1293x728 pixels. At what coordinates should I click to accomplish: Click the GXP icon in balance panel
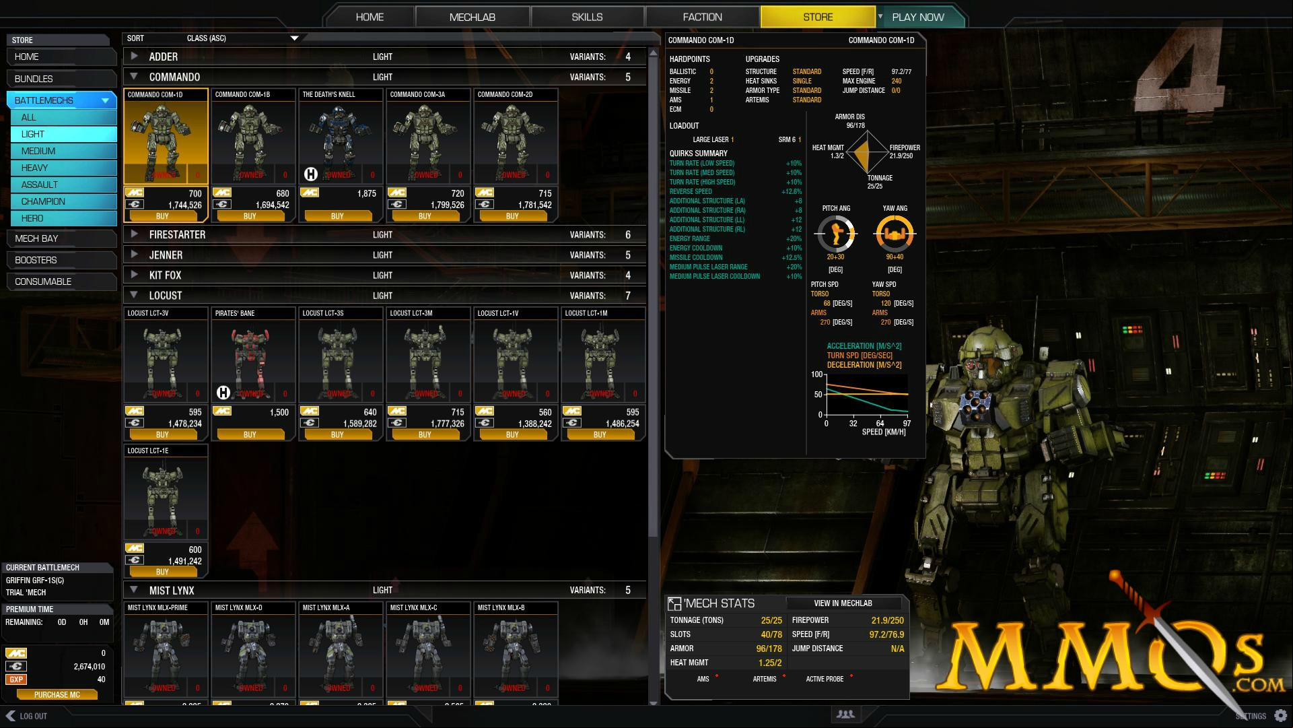click(x=16, y=680)
